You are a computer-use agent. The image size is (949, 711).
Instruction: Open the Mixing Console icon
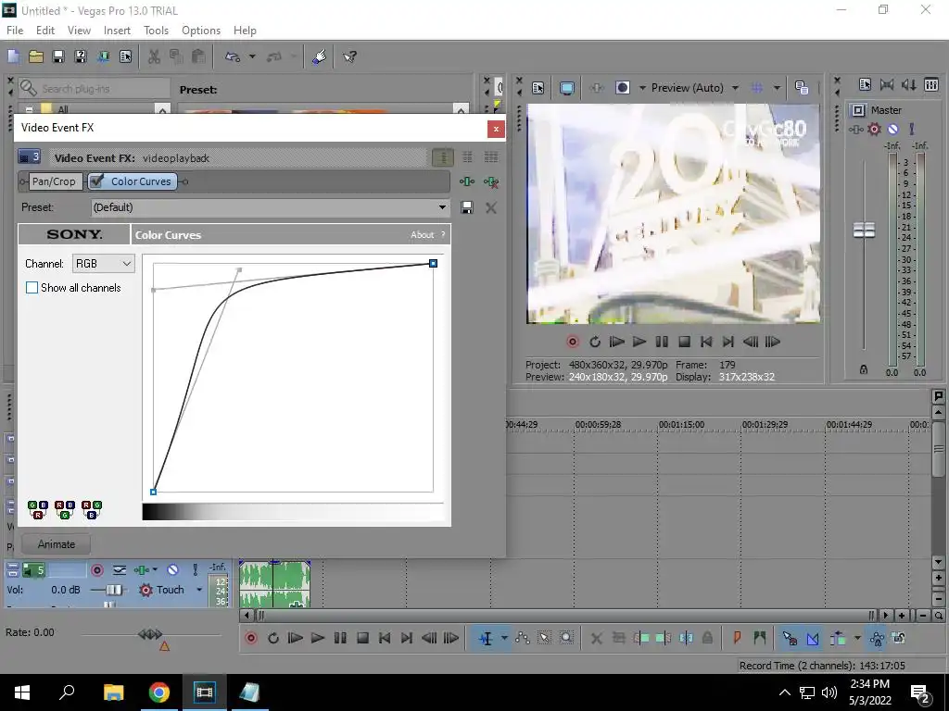coord(931,84)
